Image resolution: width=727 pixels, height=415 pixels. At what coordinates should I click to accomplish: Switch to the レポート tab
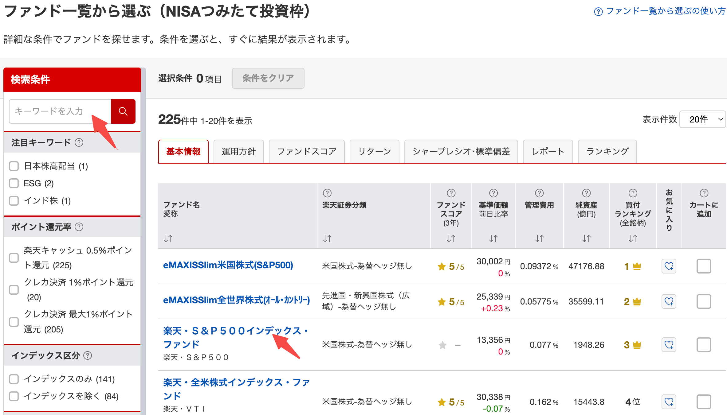point(548,151)
